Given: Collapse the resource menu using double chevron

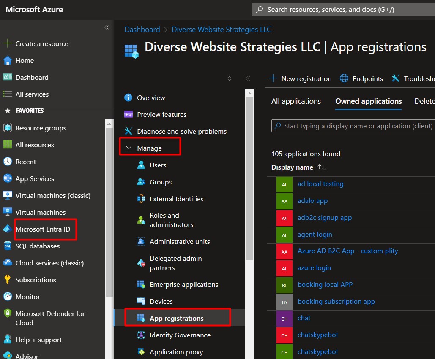Looking at the screenshot, I should click(x=248, y=78).
